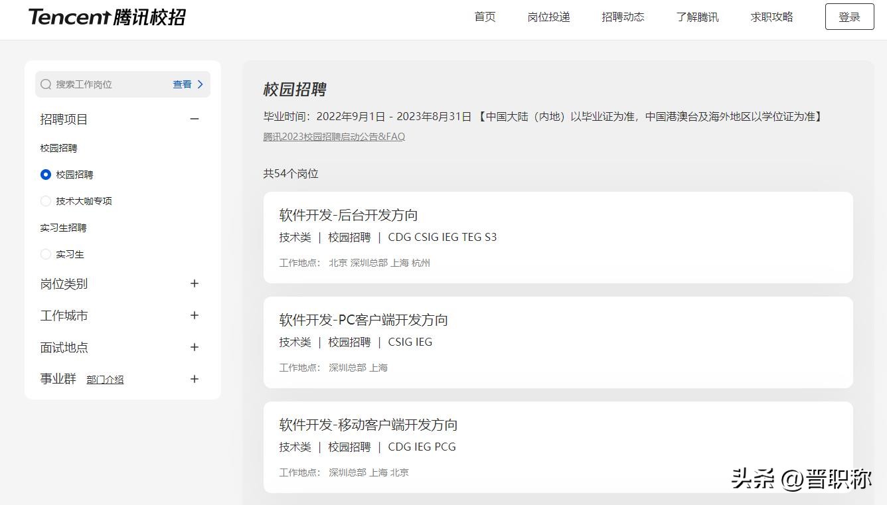Image resolution: width=887 pixels, height=505 pixels.
Task: Click the search magnifier icon
Action: pyautogui.click(x=46, y=84)
